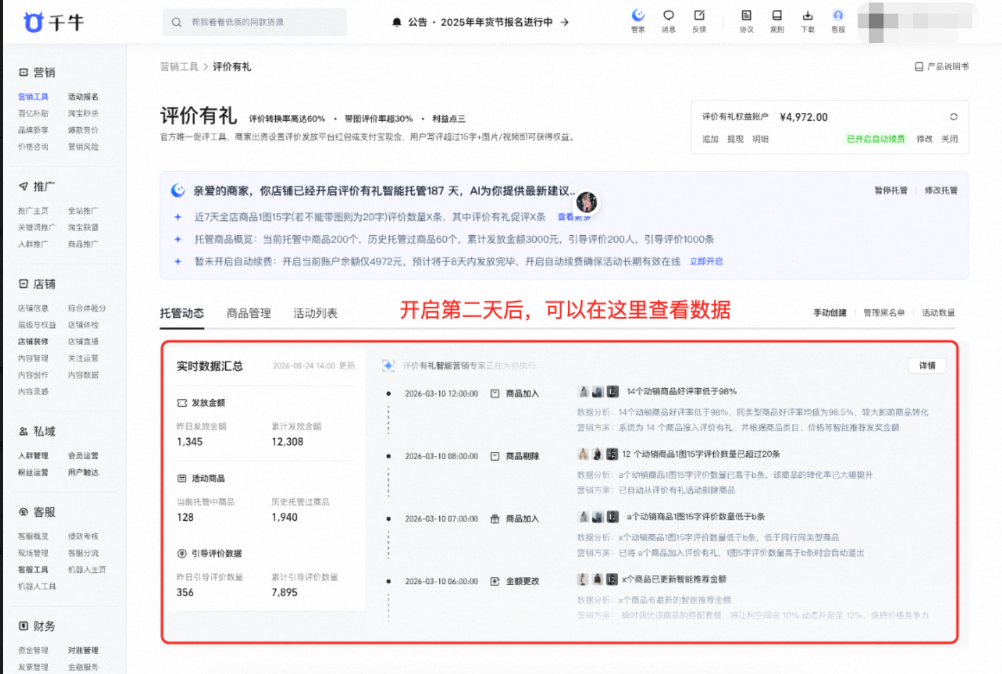
Task: Switch to the 商品管理 tab
Action: (249, 314)
